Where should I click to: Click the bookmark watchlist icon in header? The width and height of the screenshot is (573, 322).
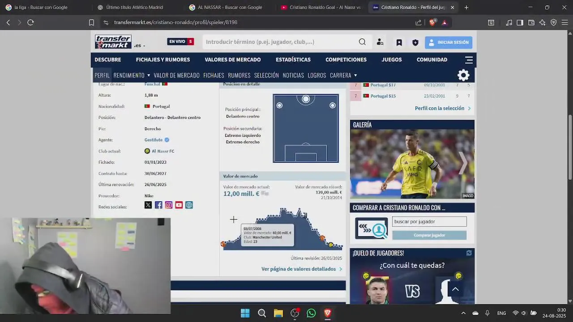point(399,42)
